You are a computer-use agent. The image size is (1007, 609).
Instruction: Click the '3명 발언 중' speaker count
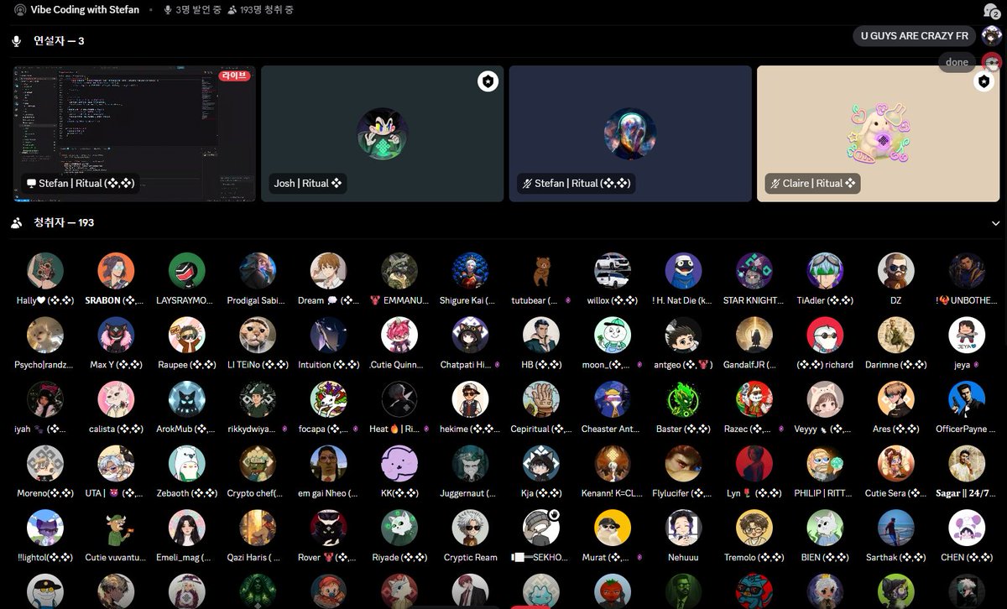pos(193,10)
